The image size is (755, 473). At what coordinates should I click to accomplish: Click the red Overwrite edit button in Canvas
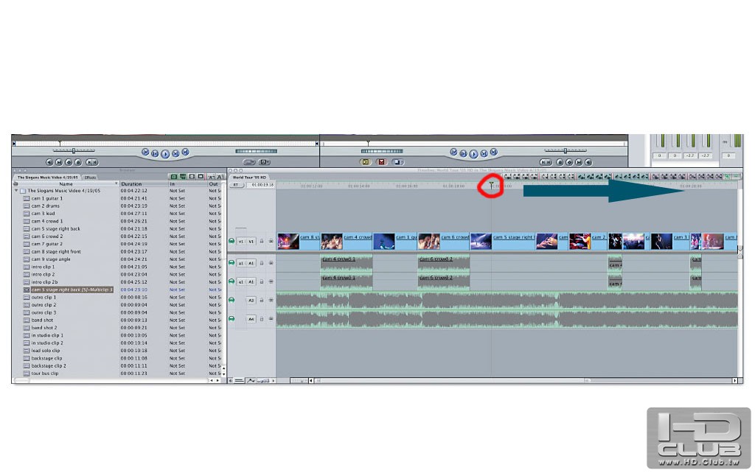(382, 162)
